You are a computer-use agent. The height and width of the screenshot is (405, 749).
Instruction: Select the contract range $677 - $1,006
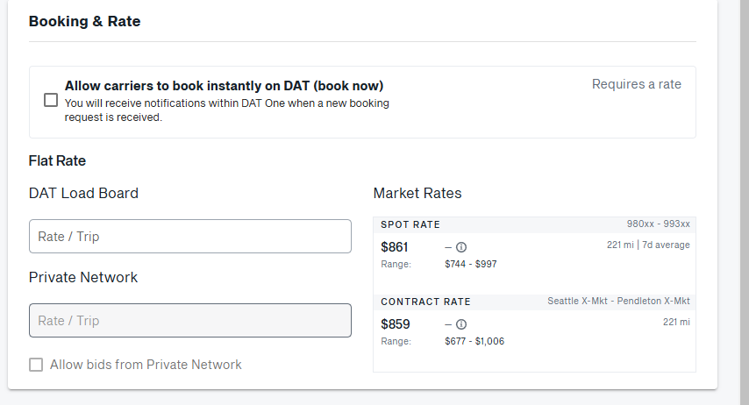point(474,341)
